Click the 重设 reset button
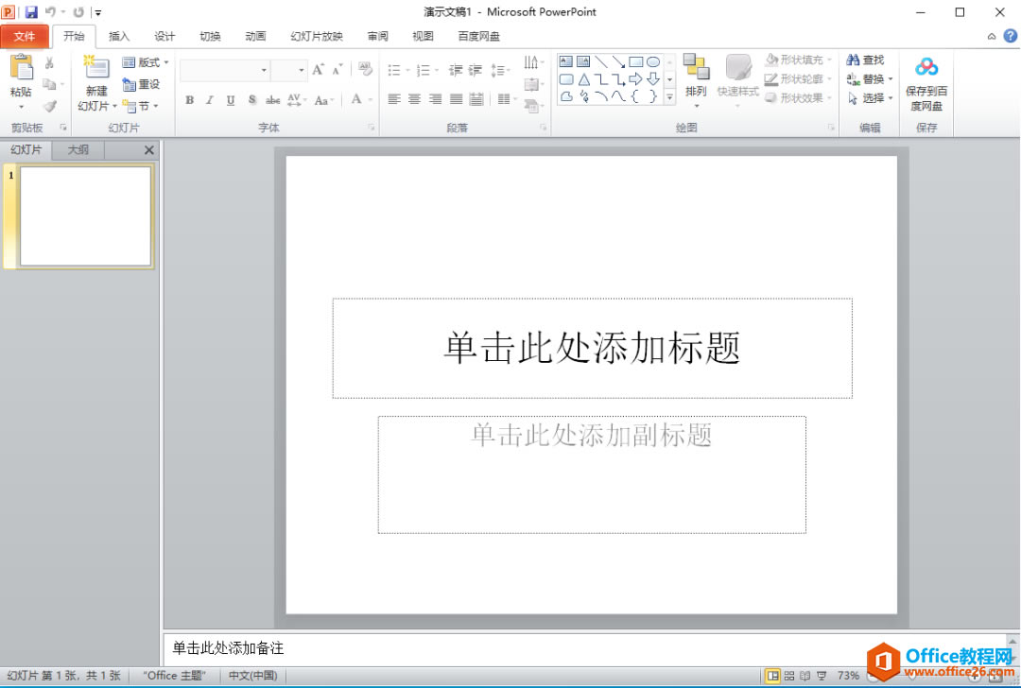Screen dimensions: 1021x688 141,84
